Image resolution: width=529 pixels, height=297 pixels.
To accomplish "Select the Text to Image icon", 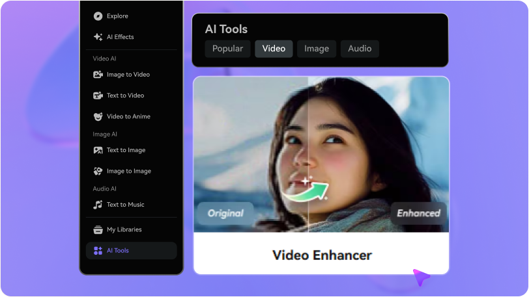I will click(x=98, y=150).
